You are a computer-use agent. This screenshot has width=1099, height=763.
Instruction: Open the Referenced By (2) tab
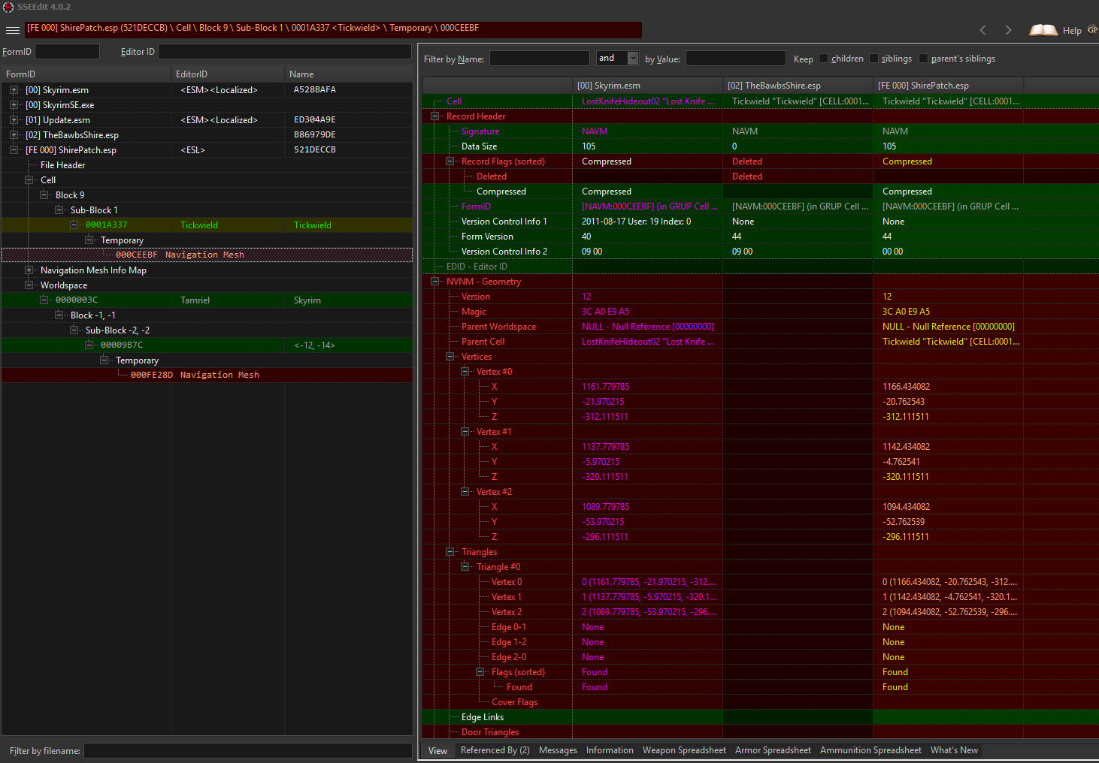495,750
